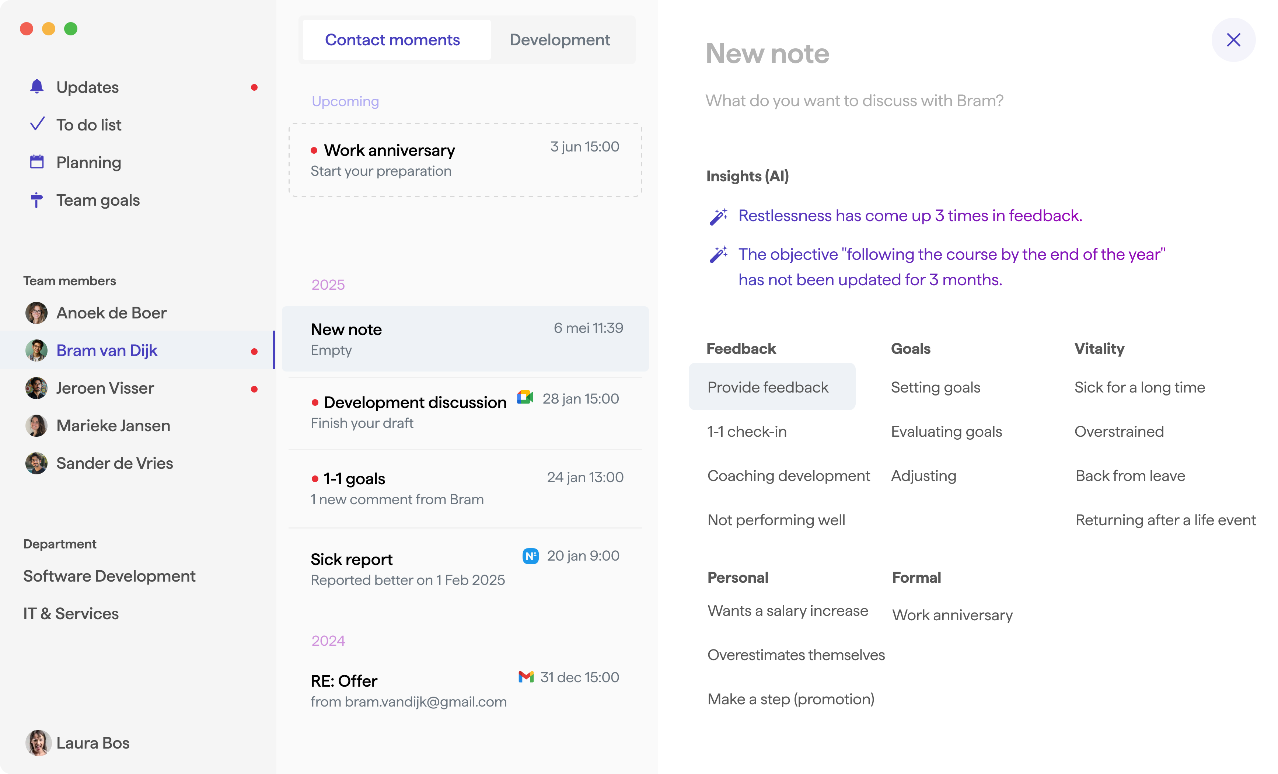Click the What do you want to discuss field
Viewport: 1278px width, 774px height.
(x=854, y=101)
